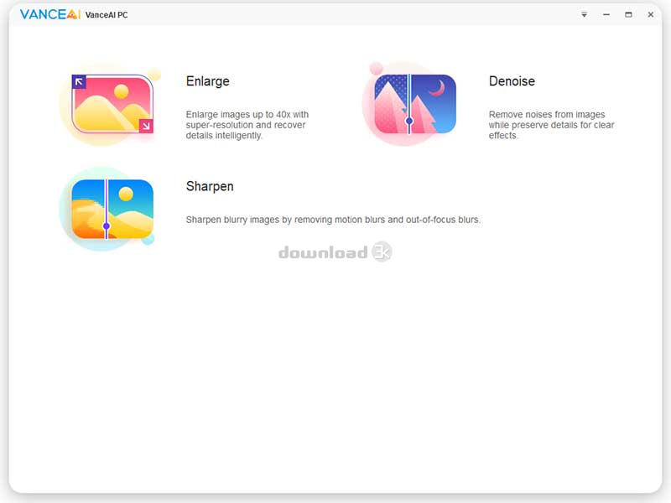Close the VanceAI PC window
Viewport: 671px width, 503px height.
(651, 14)
